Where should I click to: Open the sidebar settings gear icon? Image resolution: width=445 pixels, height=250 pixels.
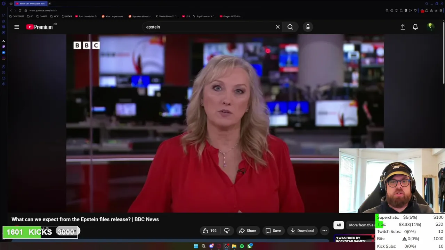(3, 84)
